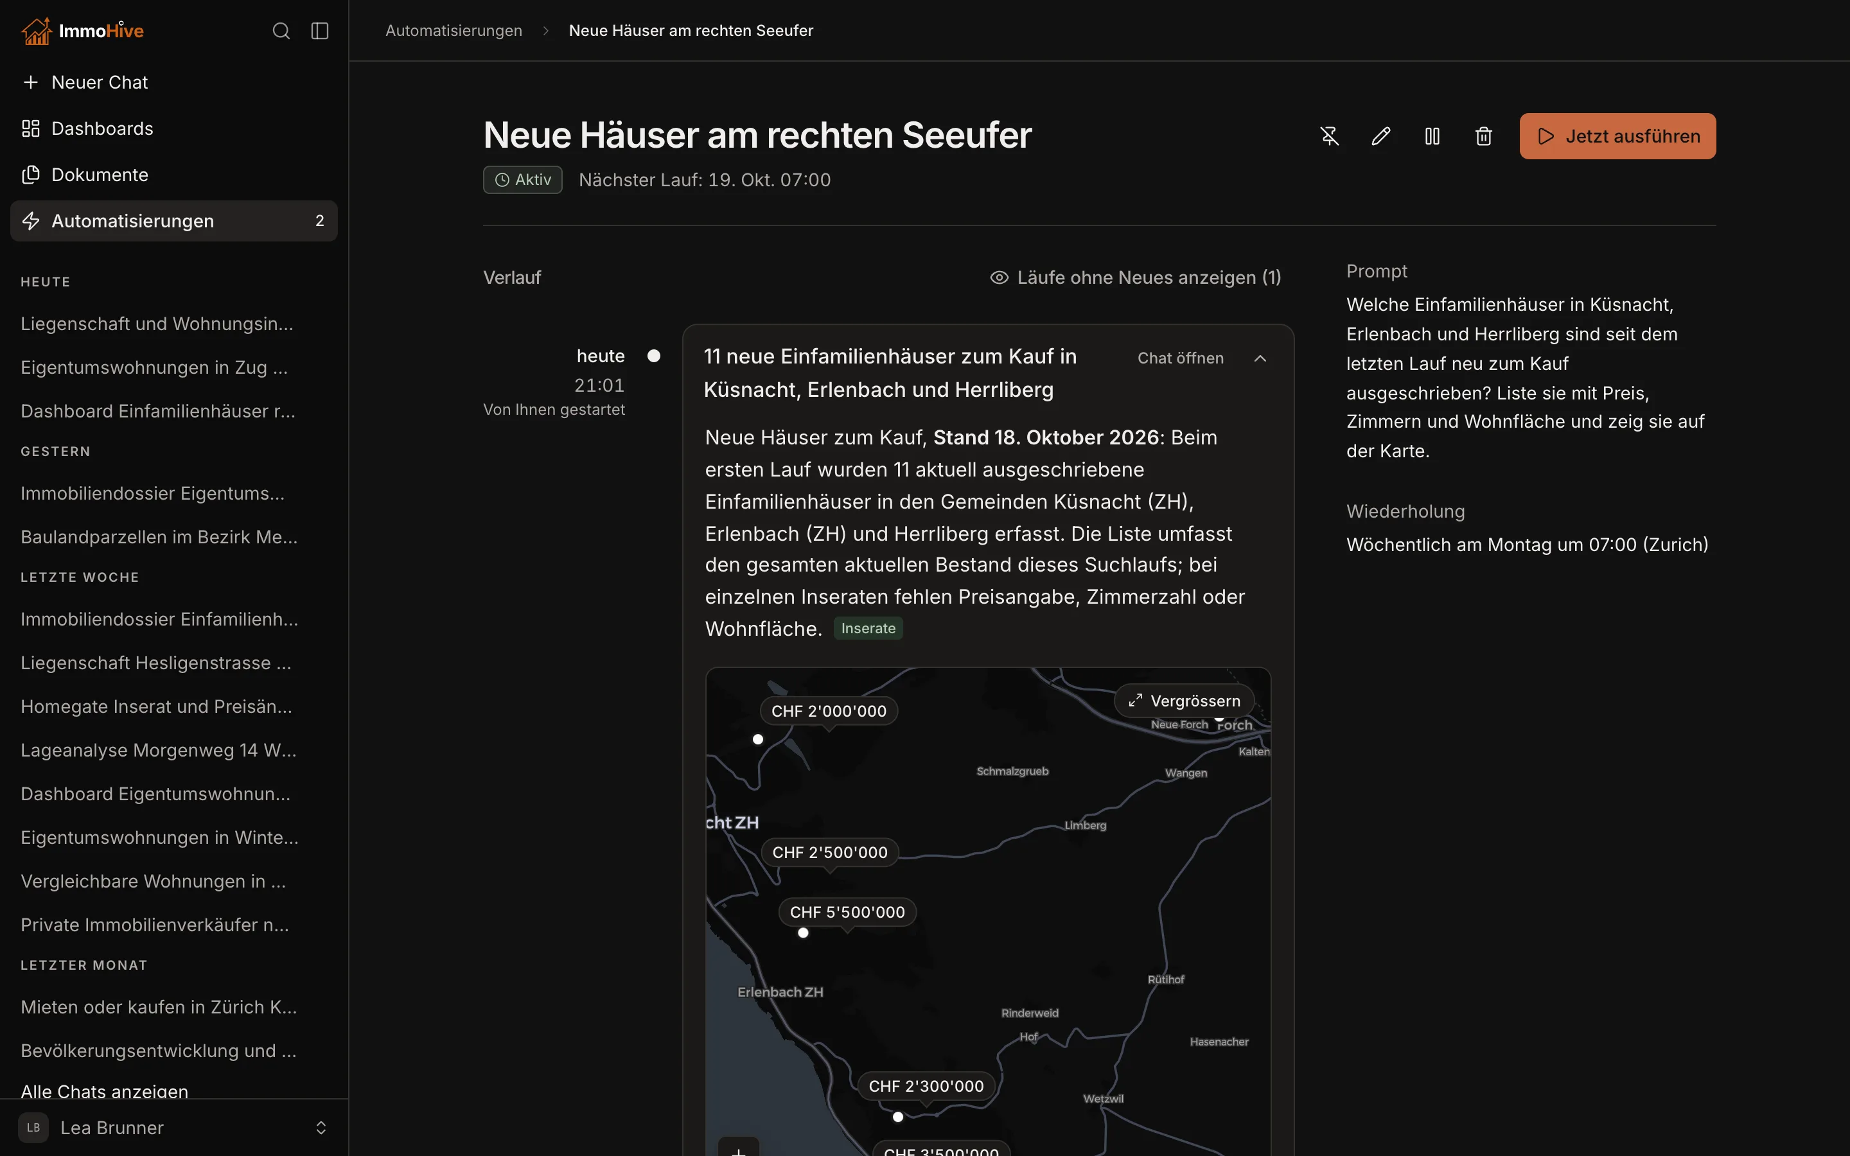Open Chat öffnen link
This screenshot has height=1156, width=1850.
(x=1180, y=358)
